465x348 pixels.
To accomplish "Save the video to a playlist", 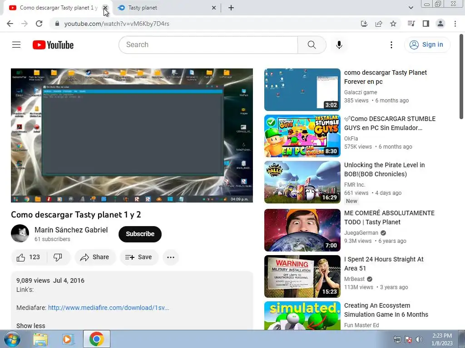I will 139,257.
